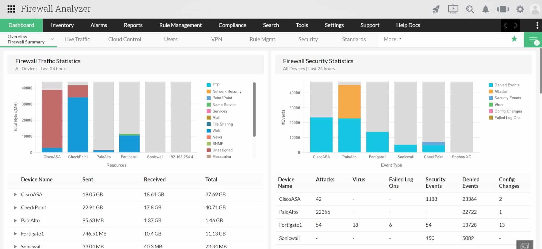Open Help Docs menu item

408,25
